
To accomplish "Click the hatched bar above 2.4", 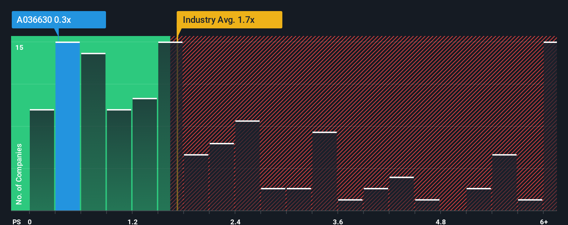I will (247, 165).
